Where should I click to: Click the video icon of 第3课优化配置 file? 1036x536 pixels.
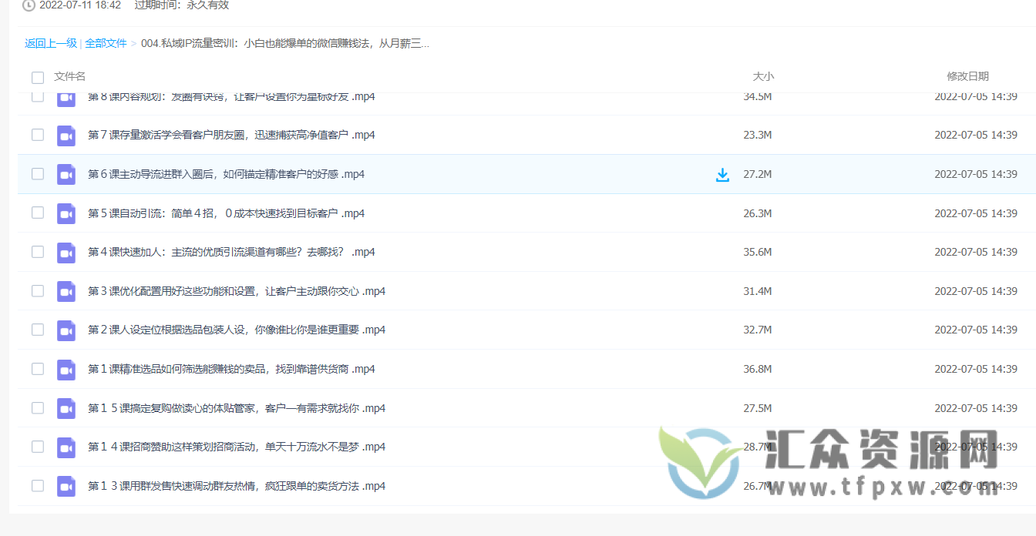click(66, 290)
